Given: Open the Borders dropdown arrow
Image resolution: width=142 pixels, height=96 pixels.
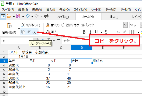Looking at the screenshot, I should 138,32.
